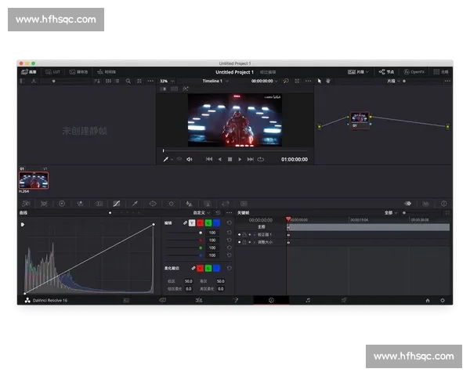Select the Qualifier eyedropper palette icon
This screenshot has width=470, height=376.
(x=135, y=204)
